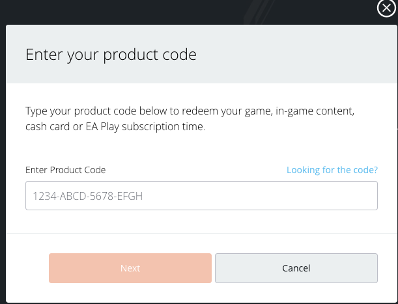Proceed with the salmon-colored Next button
398x304 pixels.
pyautogui.click(x=130, y=268)
